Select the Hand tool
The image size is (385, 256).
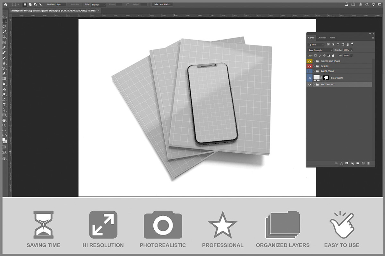[x=4, y=120]
